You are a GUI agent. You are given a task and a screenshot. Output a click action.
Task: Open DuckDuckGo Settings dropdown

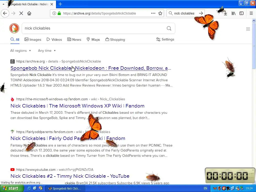[165, 39]
